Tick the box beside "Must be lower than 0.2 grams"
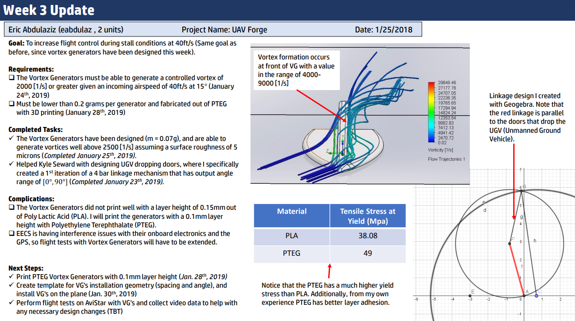Image resolution: width=575 pixels, height=321 pixels. (x=11, y=104)
